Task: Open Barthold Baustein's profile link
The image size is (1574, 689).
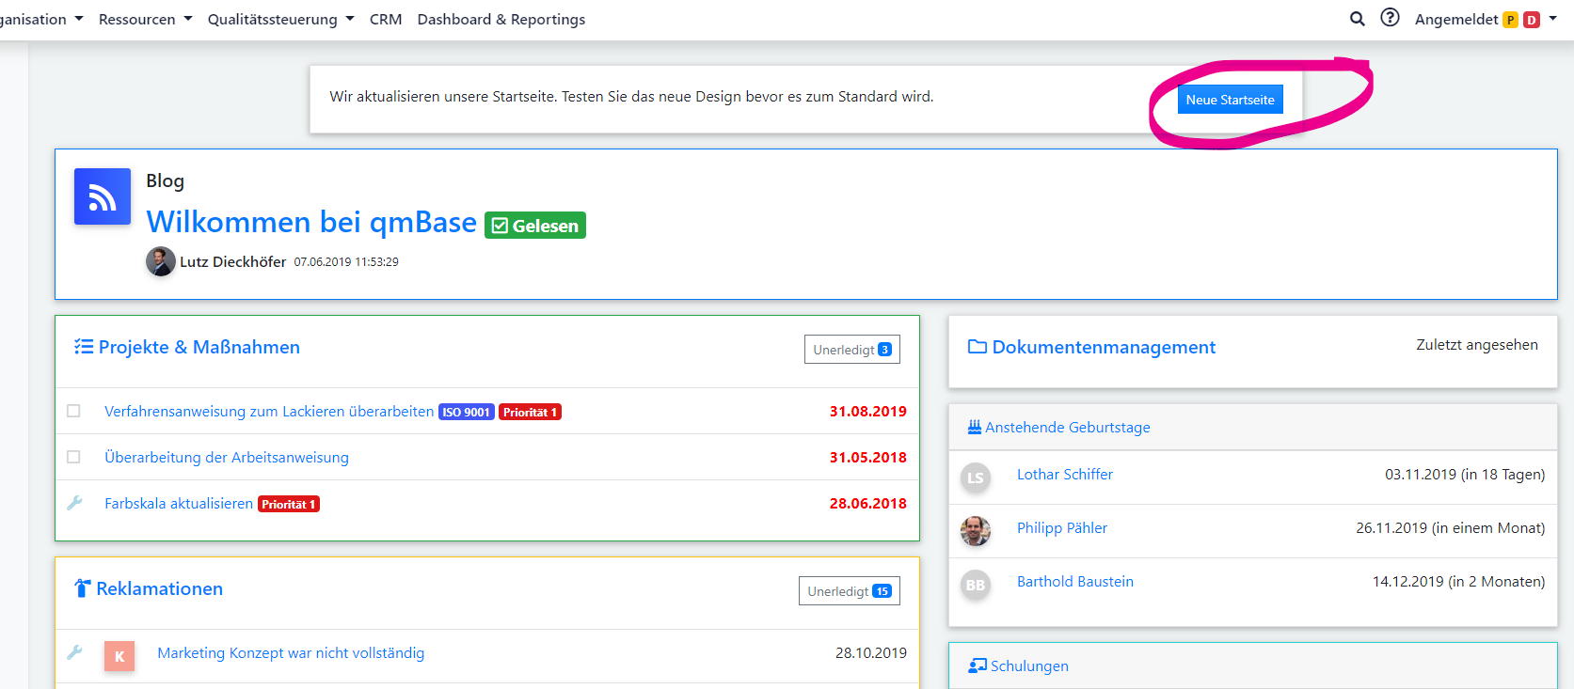Action: 1075,581
